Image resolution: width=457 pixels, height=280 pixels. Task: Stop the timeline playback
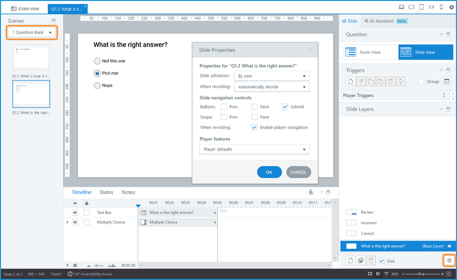coord(75,265)
